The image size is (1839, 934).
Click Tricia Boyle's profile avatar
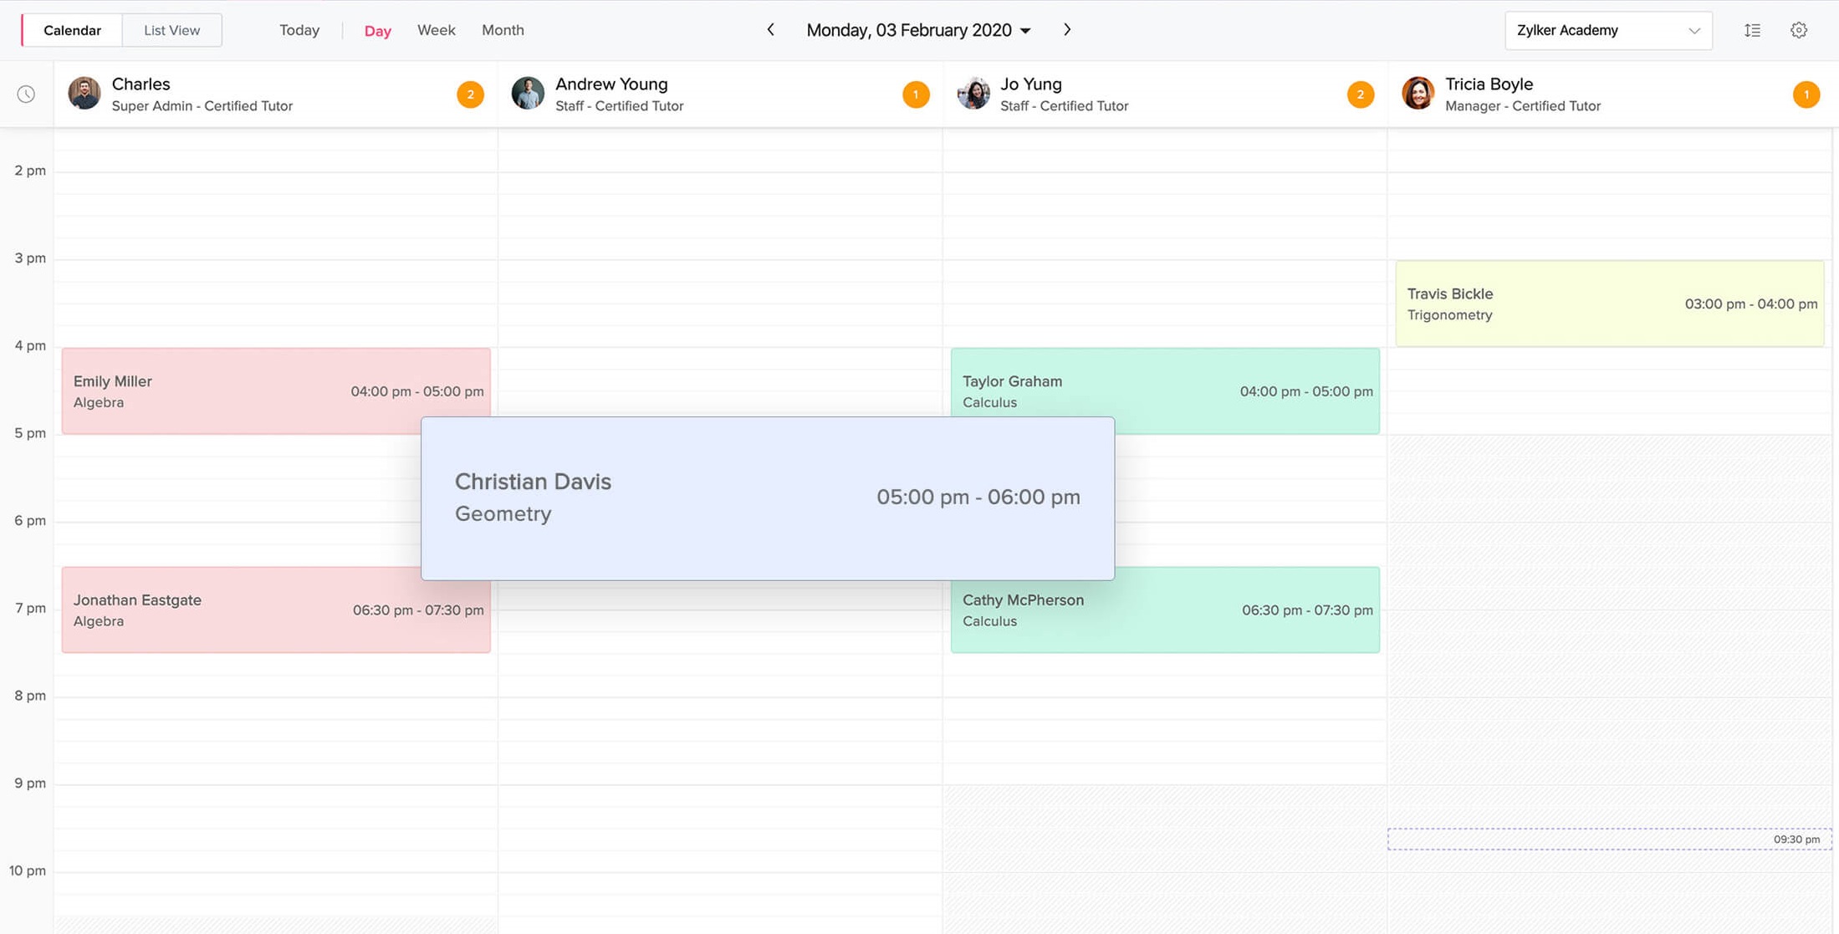1418,93
